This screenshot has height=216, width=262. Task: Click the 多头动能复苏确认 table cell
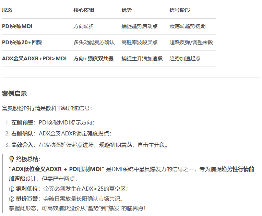94,43
